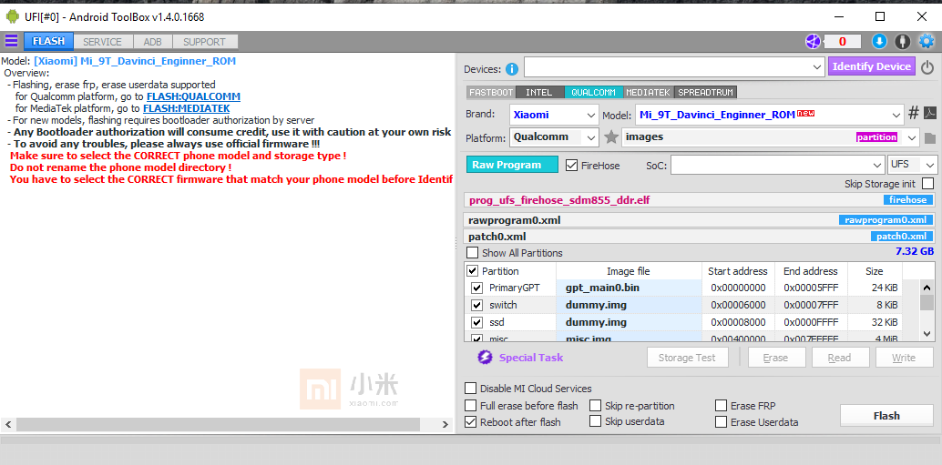The image size is (942, 465).
Task: Click the globe network icon
Action: coord(813,41)
